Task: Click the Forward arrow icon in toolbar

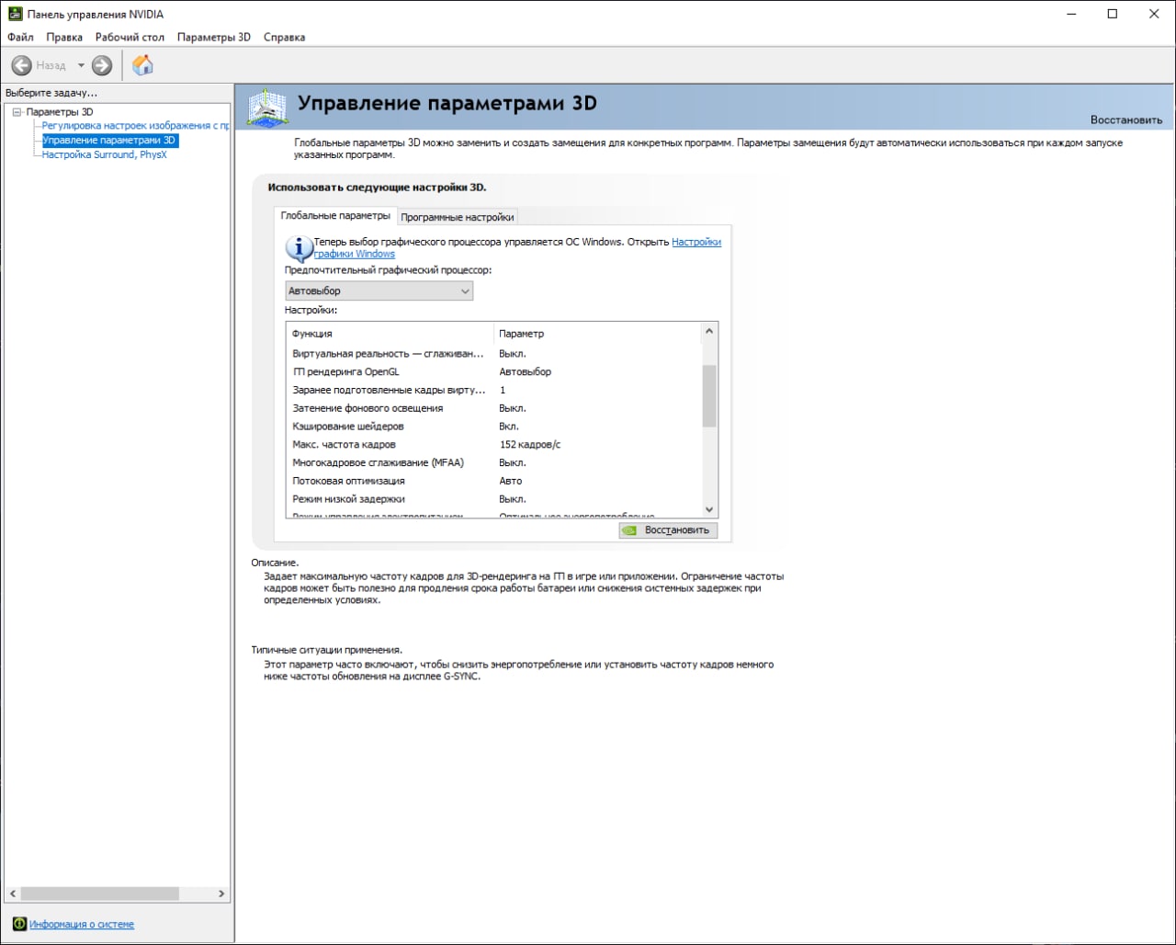Action: (x=102, y=65)
